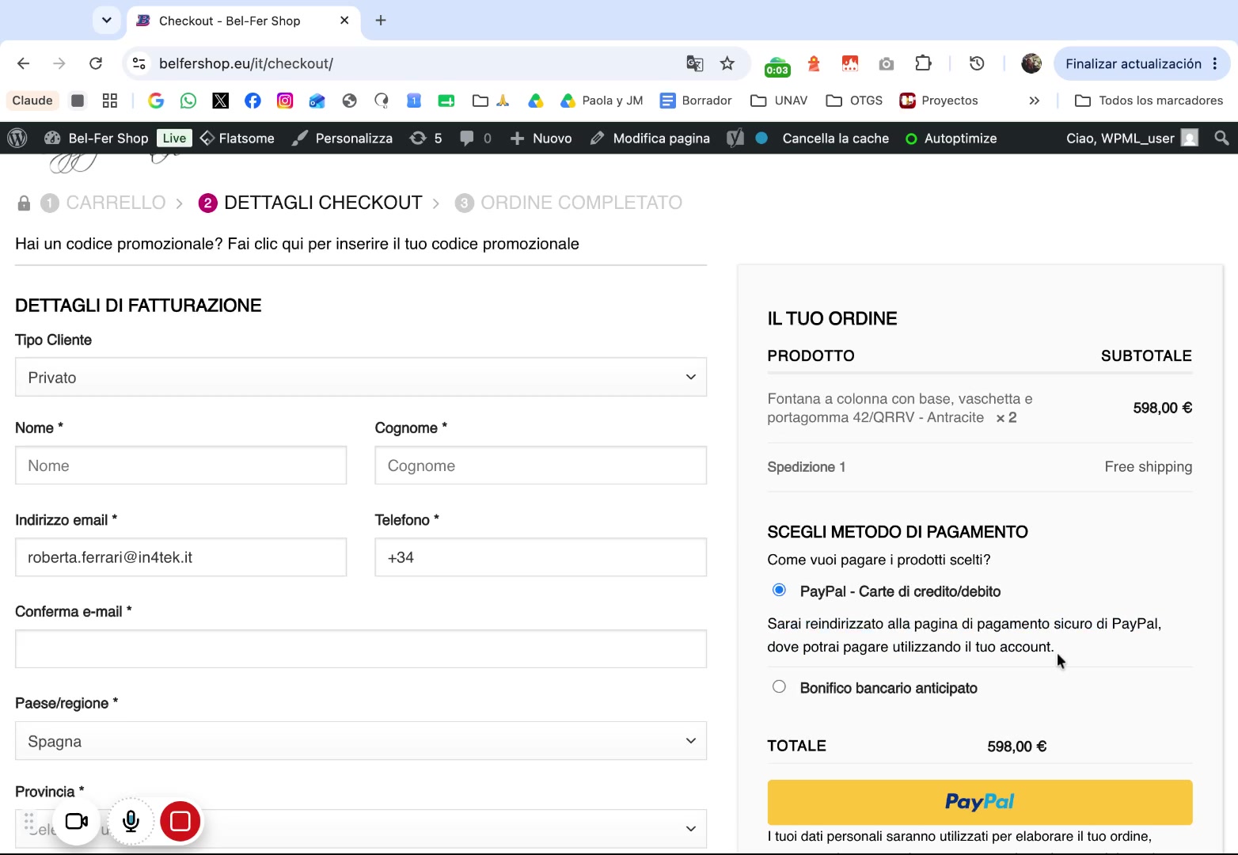Screen dimensions: 1238x855
Task: Toggle the recorder camera icon
Action: coord(77,821)
